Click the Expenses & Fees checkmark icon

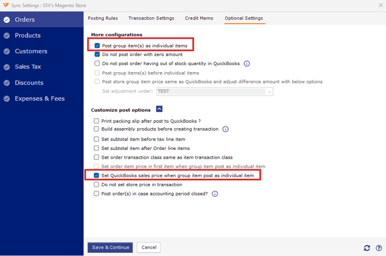pos(7,99)
